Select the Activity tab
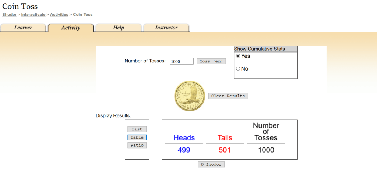Image resolution: width=377 pixels, height=186 pixels. click(71, 28)
